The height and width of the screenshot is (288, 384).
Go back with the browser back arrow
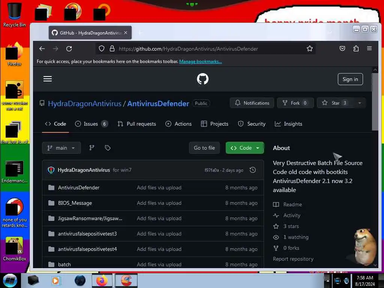[x=42, y=49]
